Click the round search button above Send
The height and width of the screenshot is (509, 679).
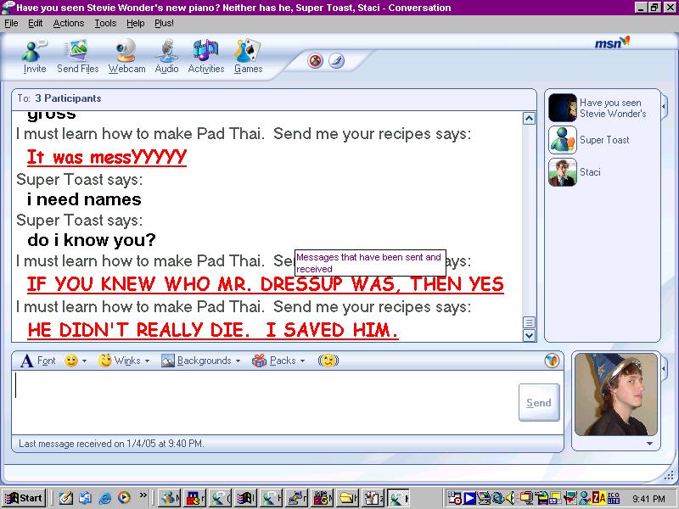pyautogui.click(x=552, y=361)
